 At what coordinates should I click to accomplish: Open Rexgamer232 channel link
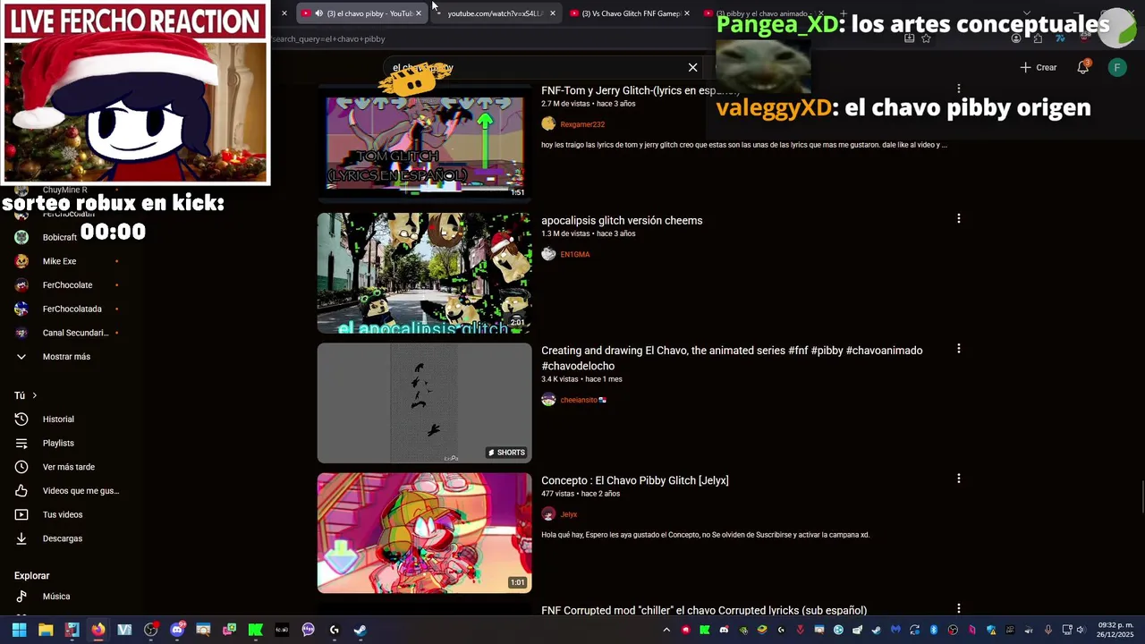coord(582,124)
